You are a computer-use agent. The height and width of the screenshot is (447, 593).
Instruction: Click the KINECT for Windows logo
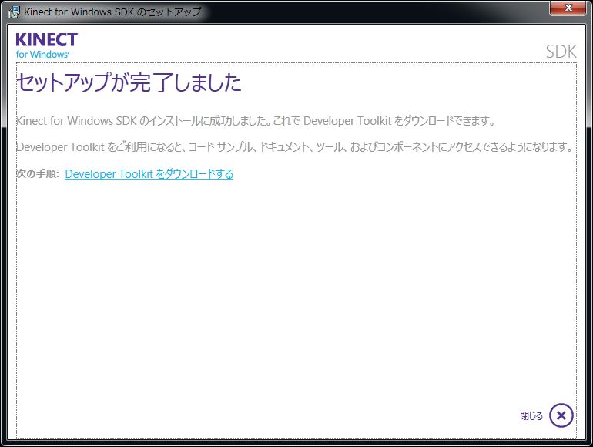click(x=46, y=45)
